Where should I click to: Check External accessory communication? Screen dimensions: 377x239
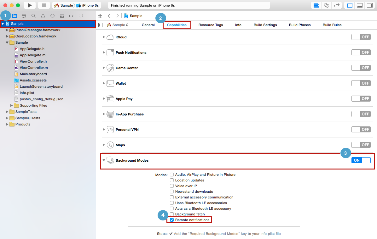pyautogui.click(x=172, y=197)
